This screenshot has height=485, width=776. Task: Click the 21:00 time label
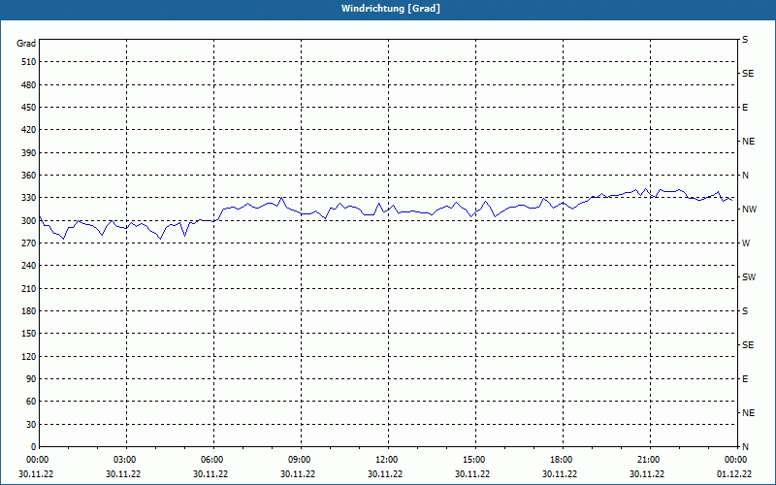click(649, 460)
